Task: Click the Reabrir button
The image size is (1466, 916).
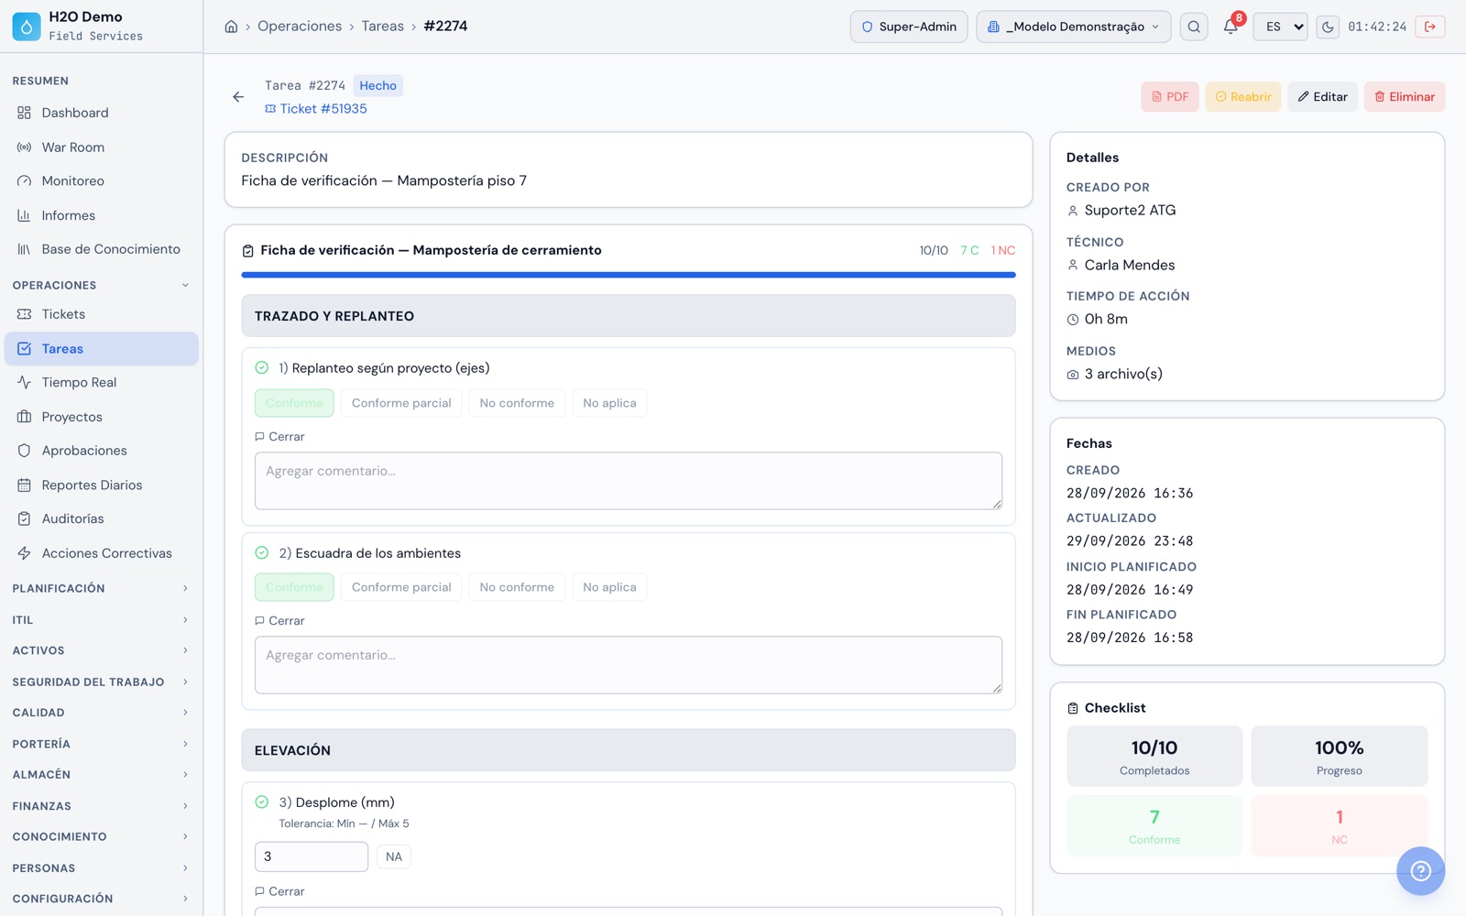Action: [x=1243, y=97]
